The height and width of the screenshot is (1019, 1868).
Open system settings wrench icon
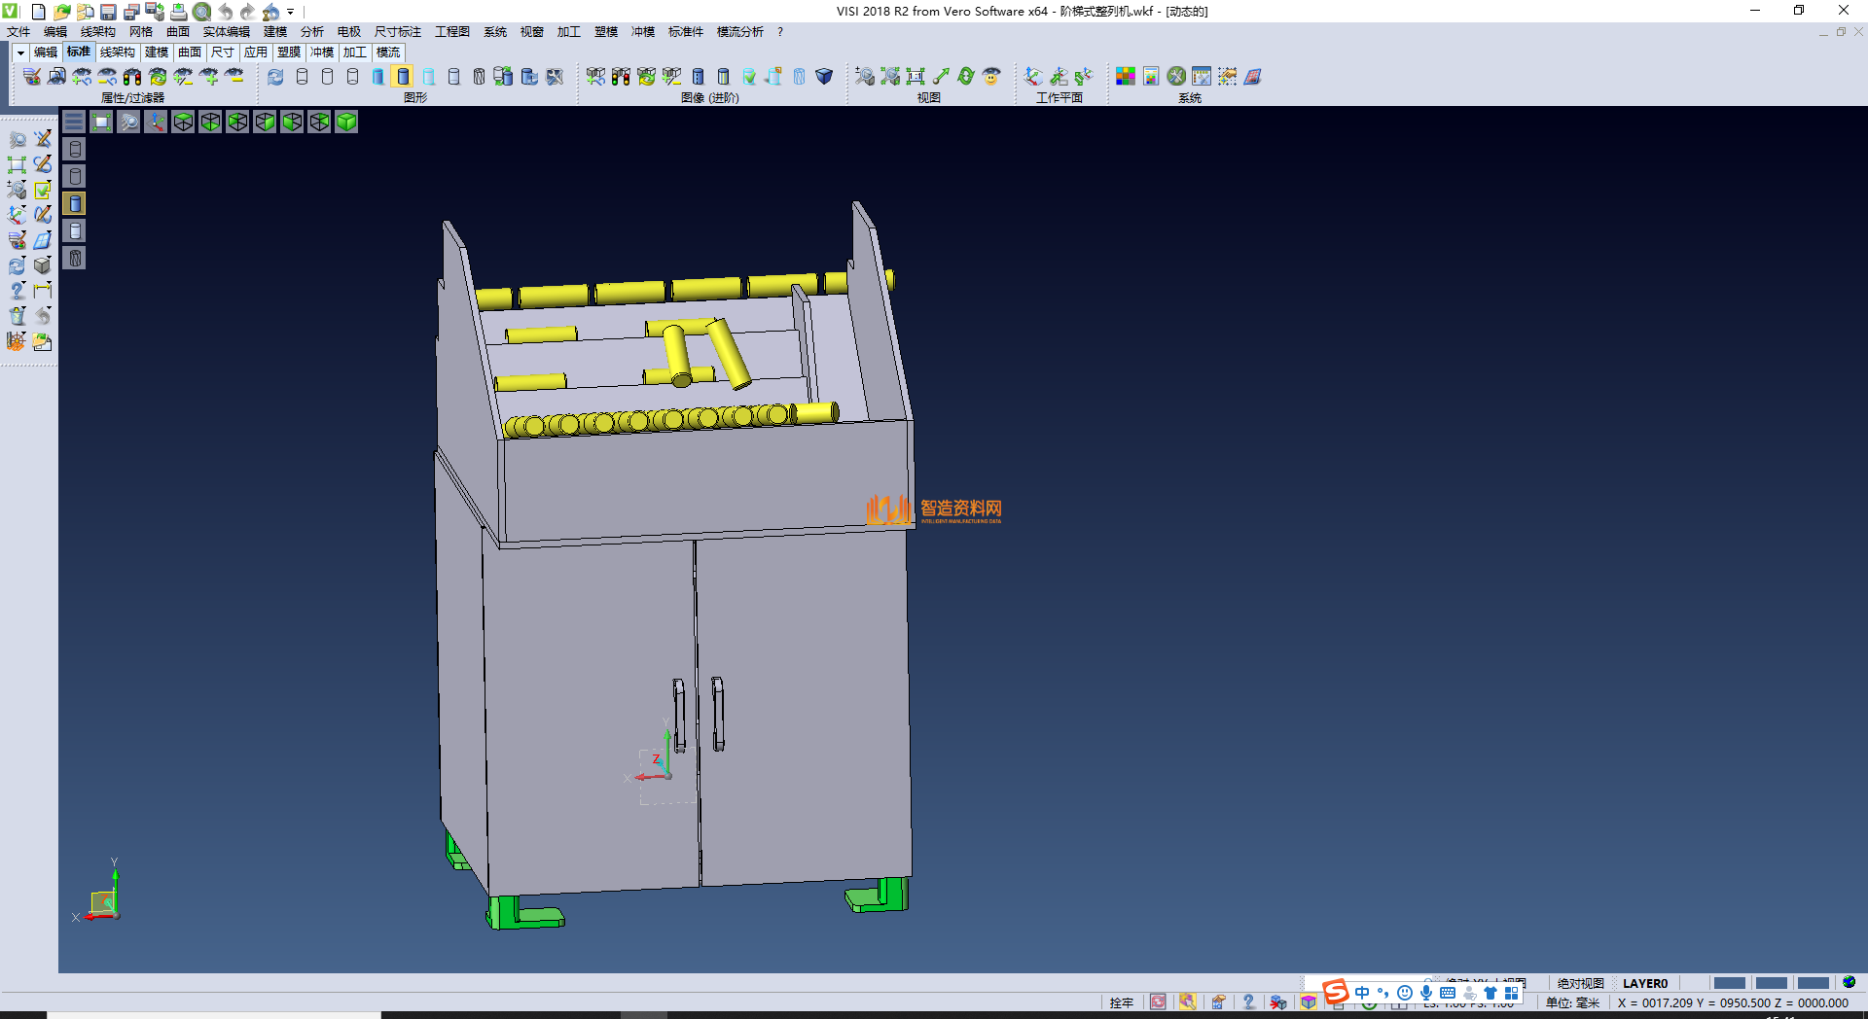pos(1176,77)
